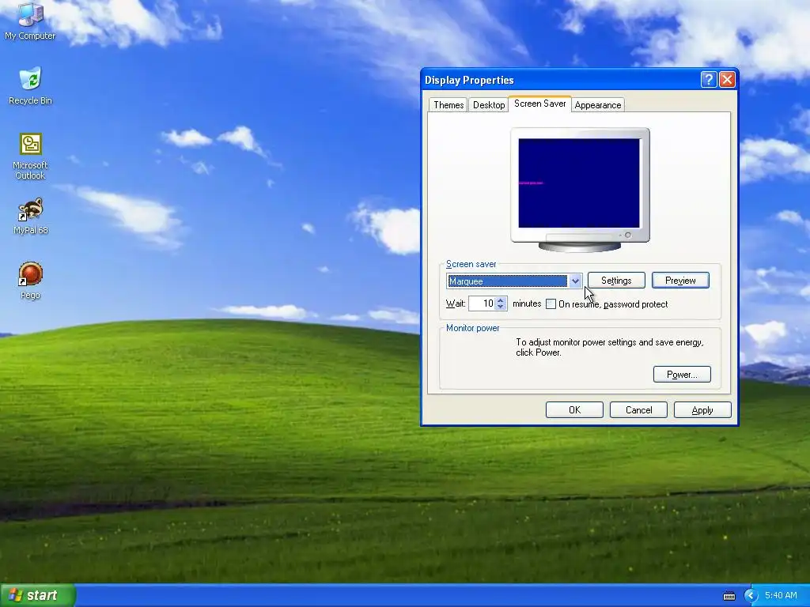Apply the screen saver changes
The height and width of the screenshot is (607, 810).
702,410
